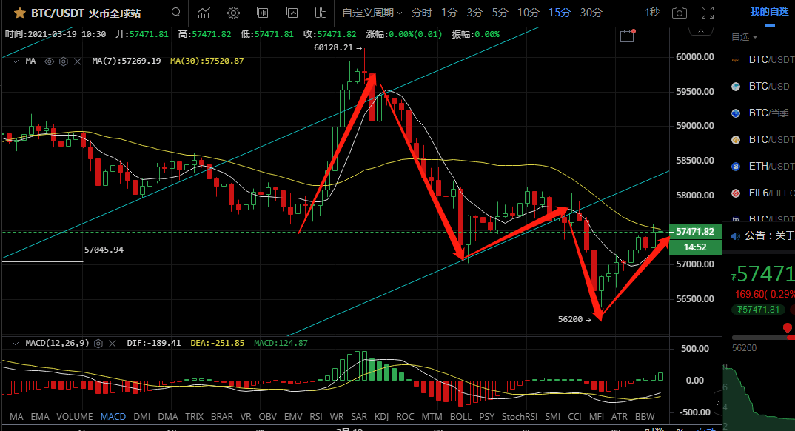Select the MTM indicator
The image size is (795, 431).
point(432,417)
